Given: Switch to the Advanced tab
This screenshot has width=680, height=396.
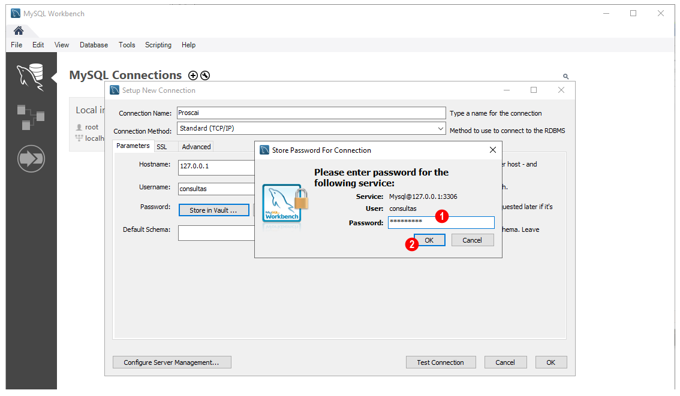Looking at the screenshot, I should (x=196, y=147).
